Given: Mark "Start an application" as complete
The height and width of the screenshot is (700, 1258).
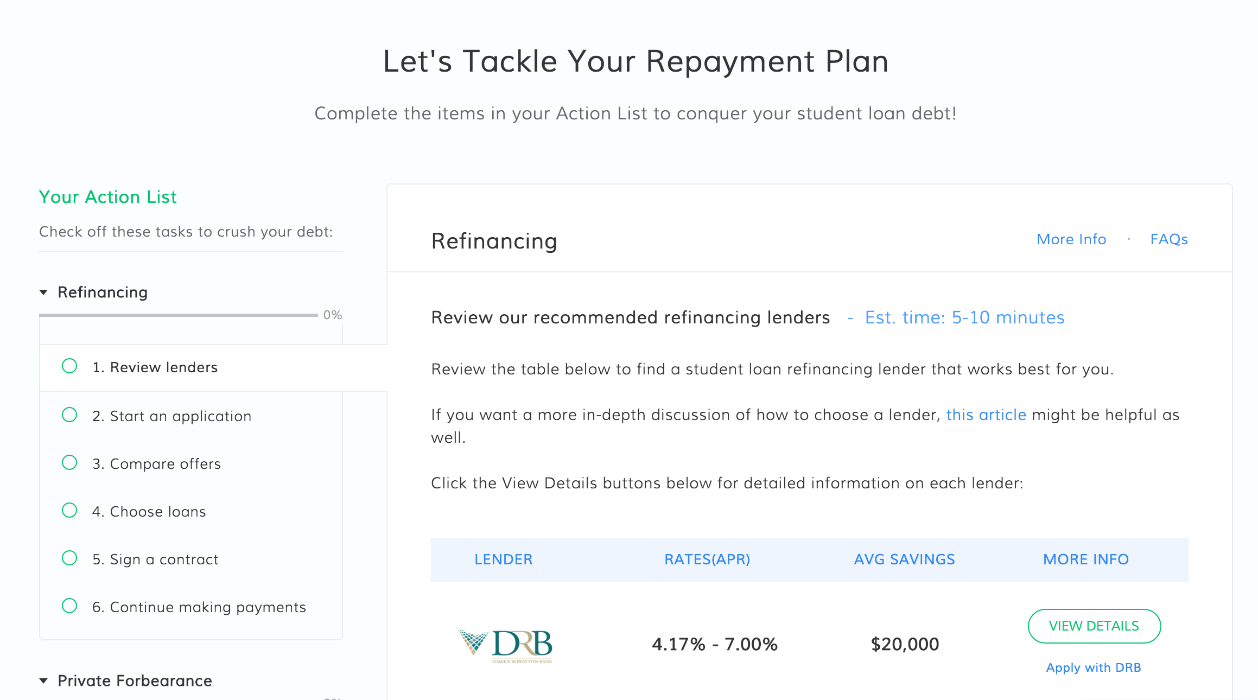Looking at the screenshot, I should click(69, 415).
